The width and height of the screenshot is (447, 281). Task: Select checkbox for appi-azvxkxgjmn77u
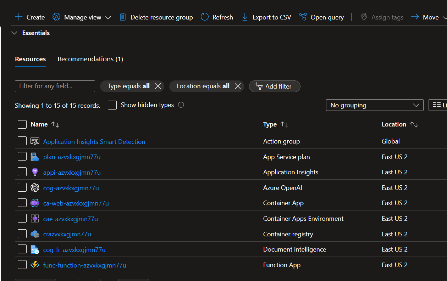click(x=22, y=172)
